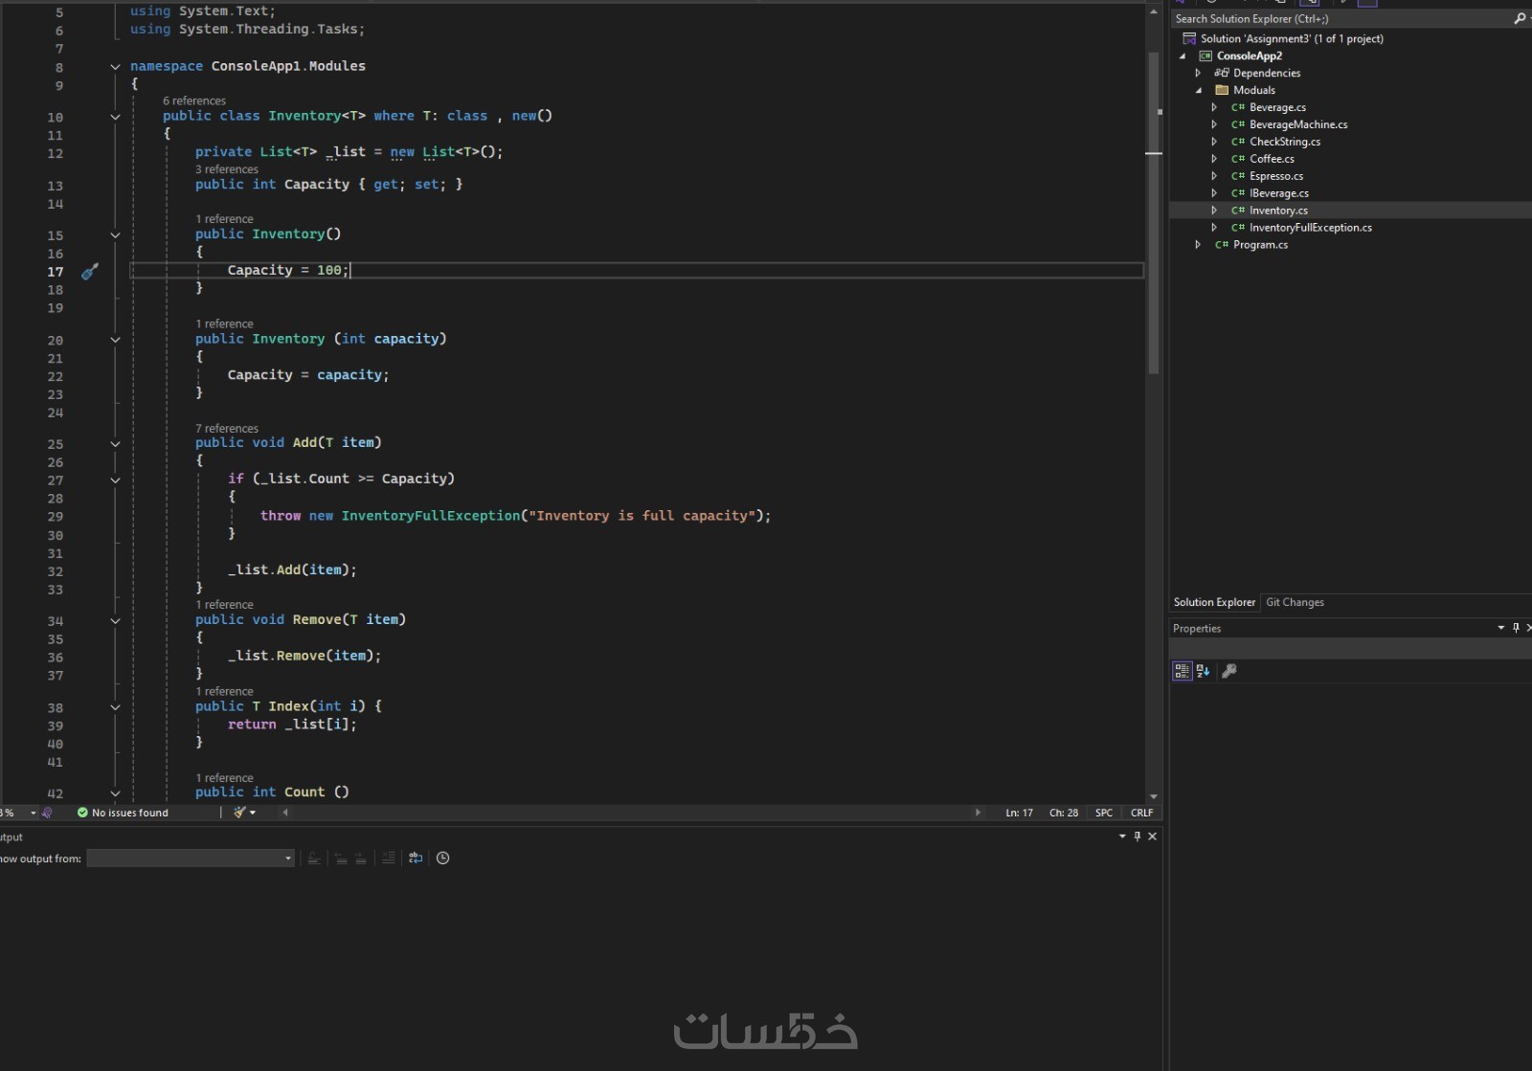1532x1071 pixels.
Task: Open the Properties window options dropdown arrow
Action: (x=1500, y=628)
